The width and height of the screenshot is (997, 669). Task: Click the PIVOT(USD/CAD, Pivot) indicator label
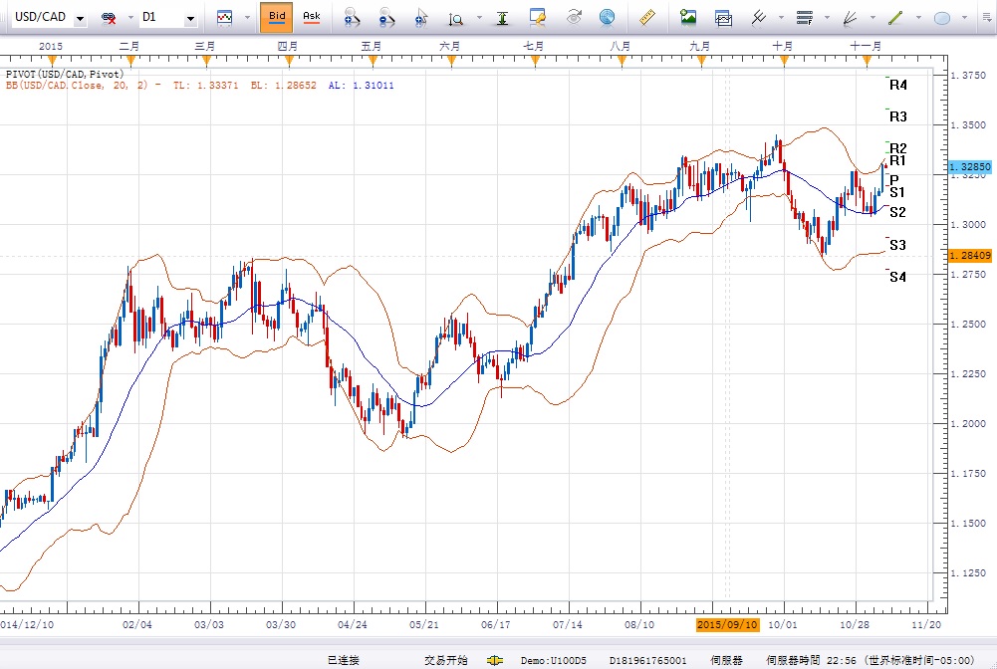(65, 75)
